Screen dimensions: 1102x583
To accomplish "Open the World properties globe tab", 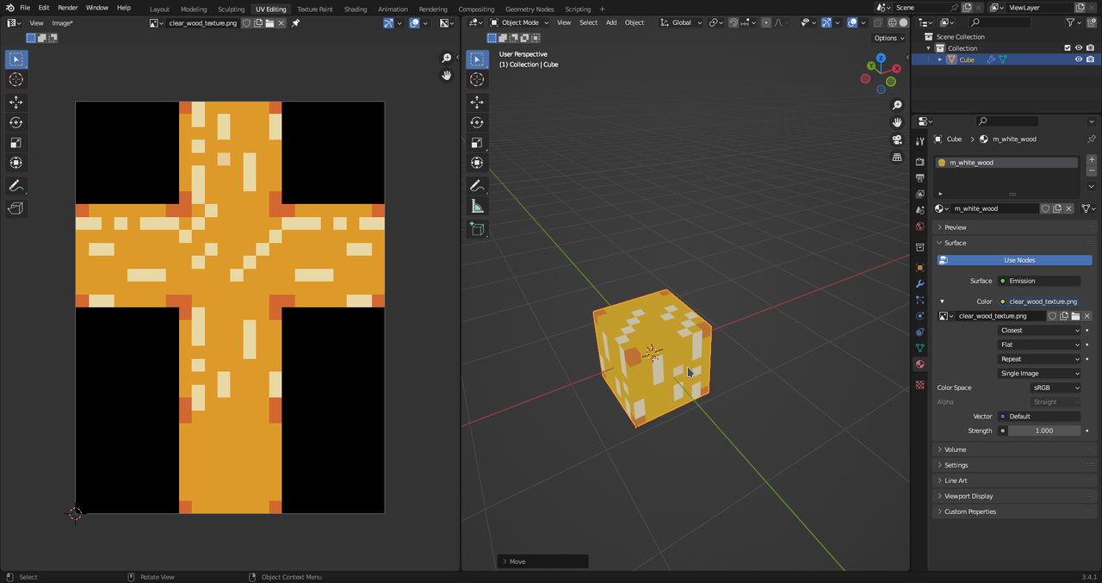I will (x=919, y=226).
